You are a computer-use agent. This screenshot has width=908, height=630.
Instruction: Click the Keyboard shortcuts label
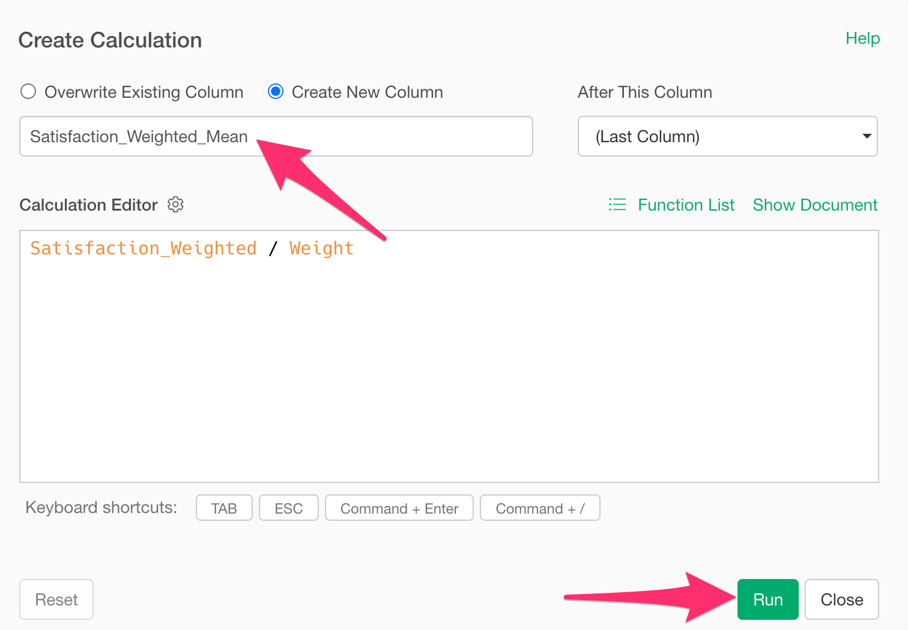click(x=101, y=508)
